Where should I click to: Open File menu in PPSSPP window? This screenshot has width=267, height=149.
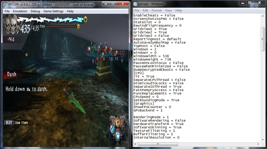pyautogui.click(x=7, y=11)
